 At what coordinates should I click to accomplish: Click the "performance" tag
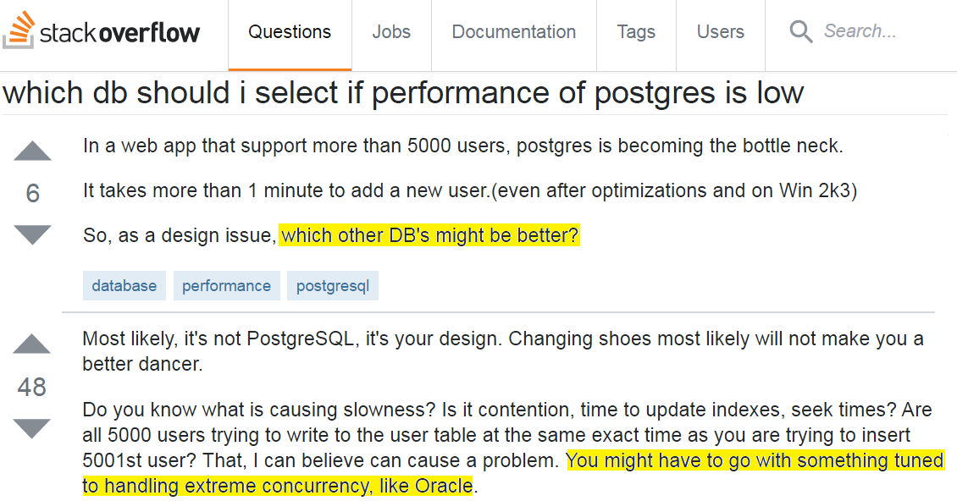click(226, 286)
